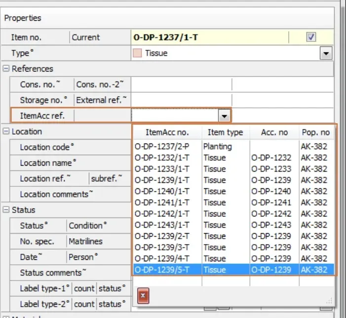
Task: Select row O-DP-1237/2-P Planting
Action: point(233,146)
